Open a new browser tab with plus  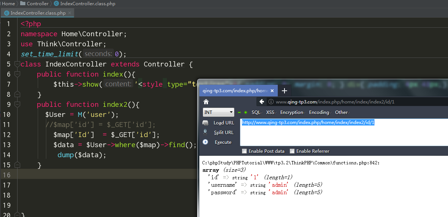tap(284, 91)
